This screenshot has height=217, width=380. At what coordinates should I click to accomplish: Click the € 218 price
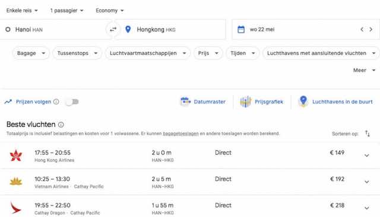click(x=337, y=205)
